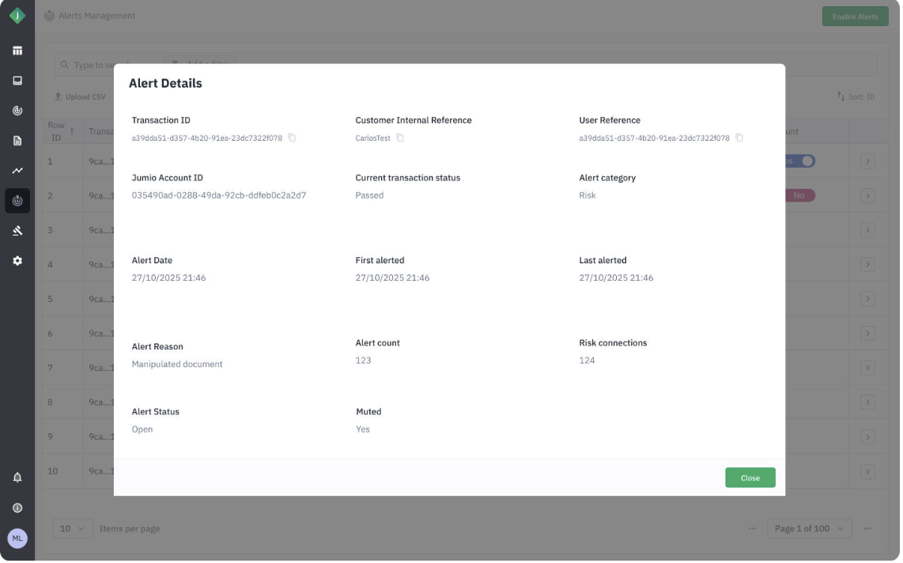Copy the Transaction ID value
903x563 pixels.
[292, 138]
